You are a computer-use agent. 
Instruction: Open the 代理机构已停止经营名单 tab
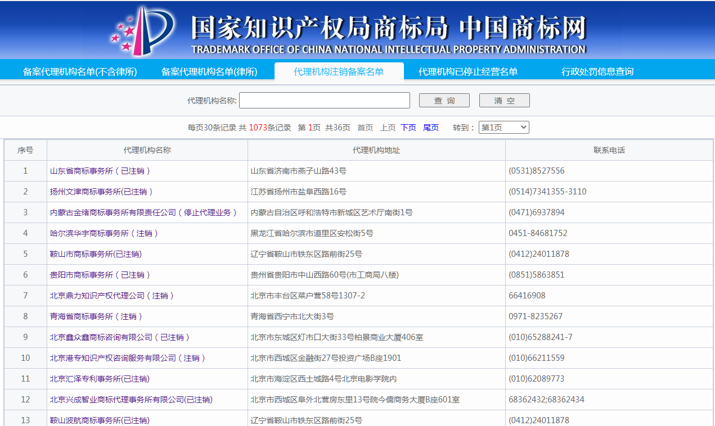pos(468,71)
